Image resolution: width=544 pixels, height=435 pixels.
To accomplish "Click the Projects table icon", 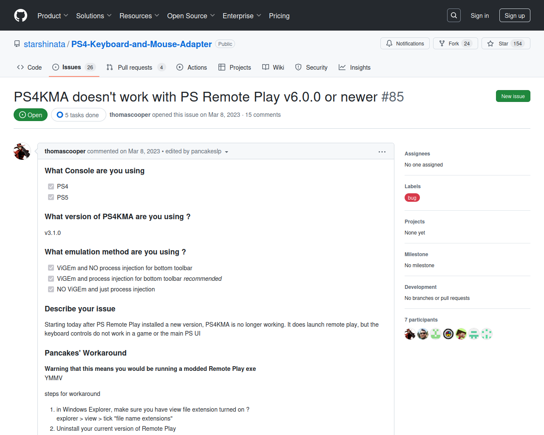I will coord(222,67).
